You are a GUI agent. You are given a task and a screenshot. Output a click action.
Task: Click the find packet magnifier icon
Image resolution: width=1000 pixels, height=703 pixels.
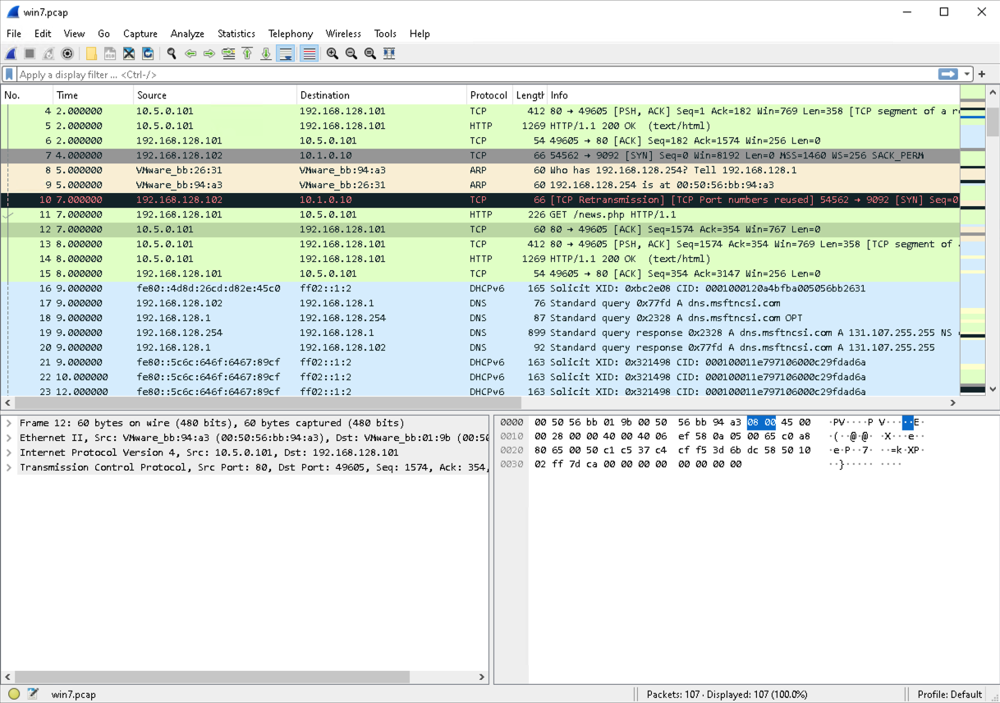pos(172,53)
